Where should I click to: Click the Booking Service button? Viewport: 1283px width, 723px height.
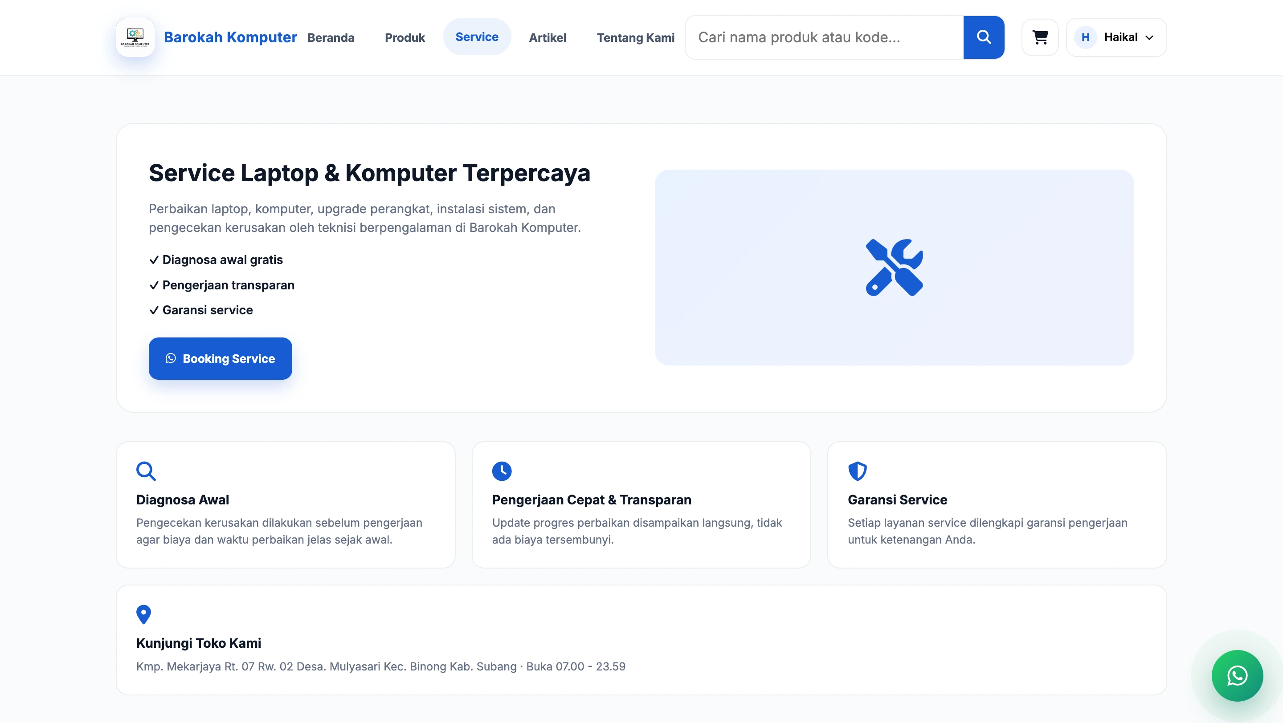220,358
